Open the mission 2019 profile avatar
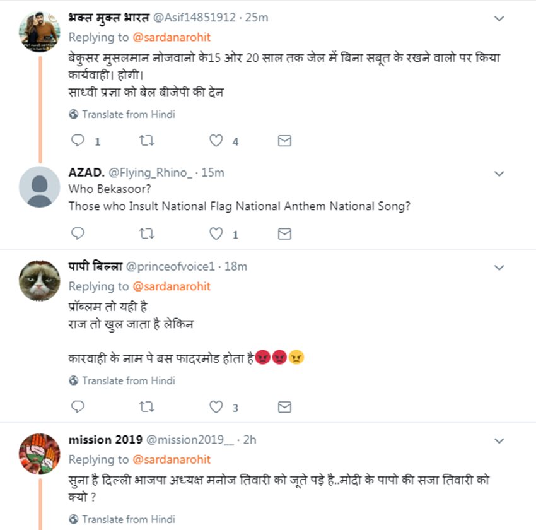 pyautogui.click(x=40, y=454)
